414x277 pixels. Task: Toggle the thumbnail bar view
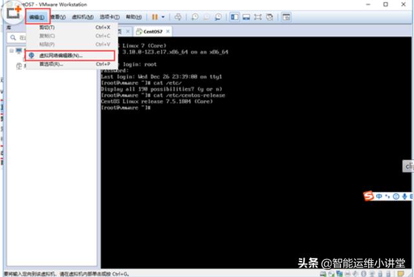pyautogui.click(x=246, y=17)
